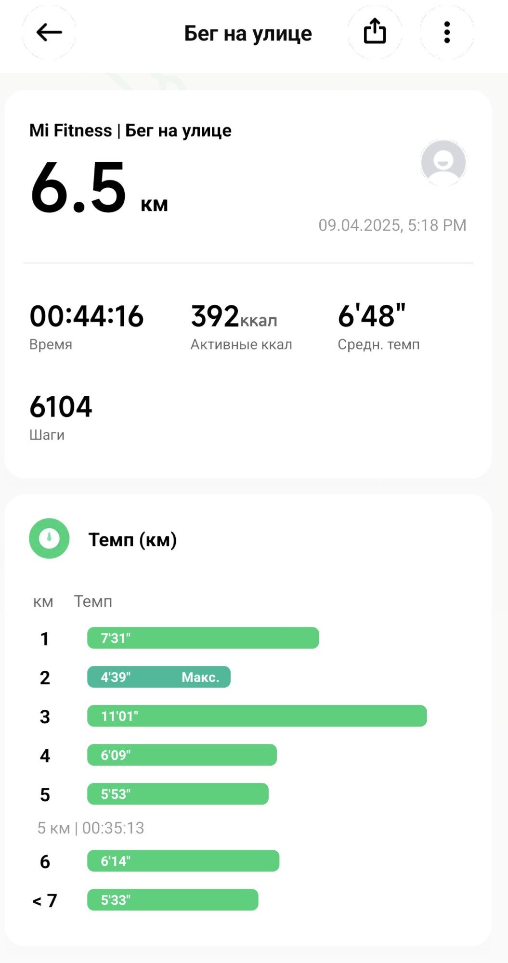Viewport: 508px width, 963px height.
Task: Open the share icon
Action: click(375, 33)
